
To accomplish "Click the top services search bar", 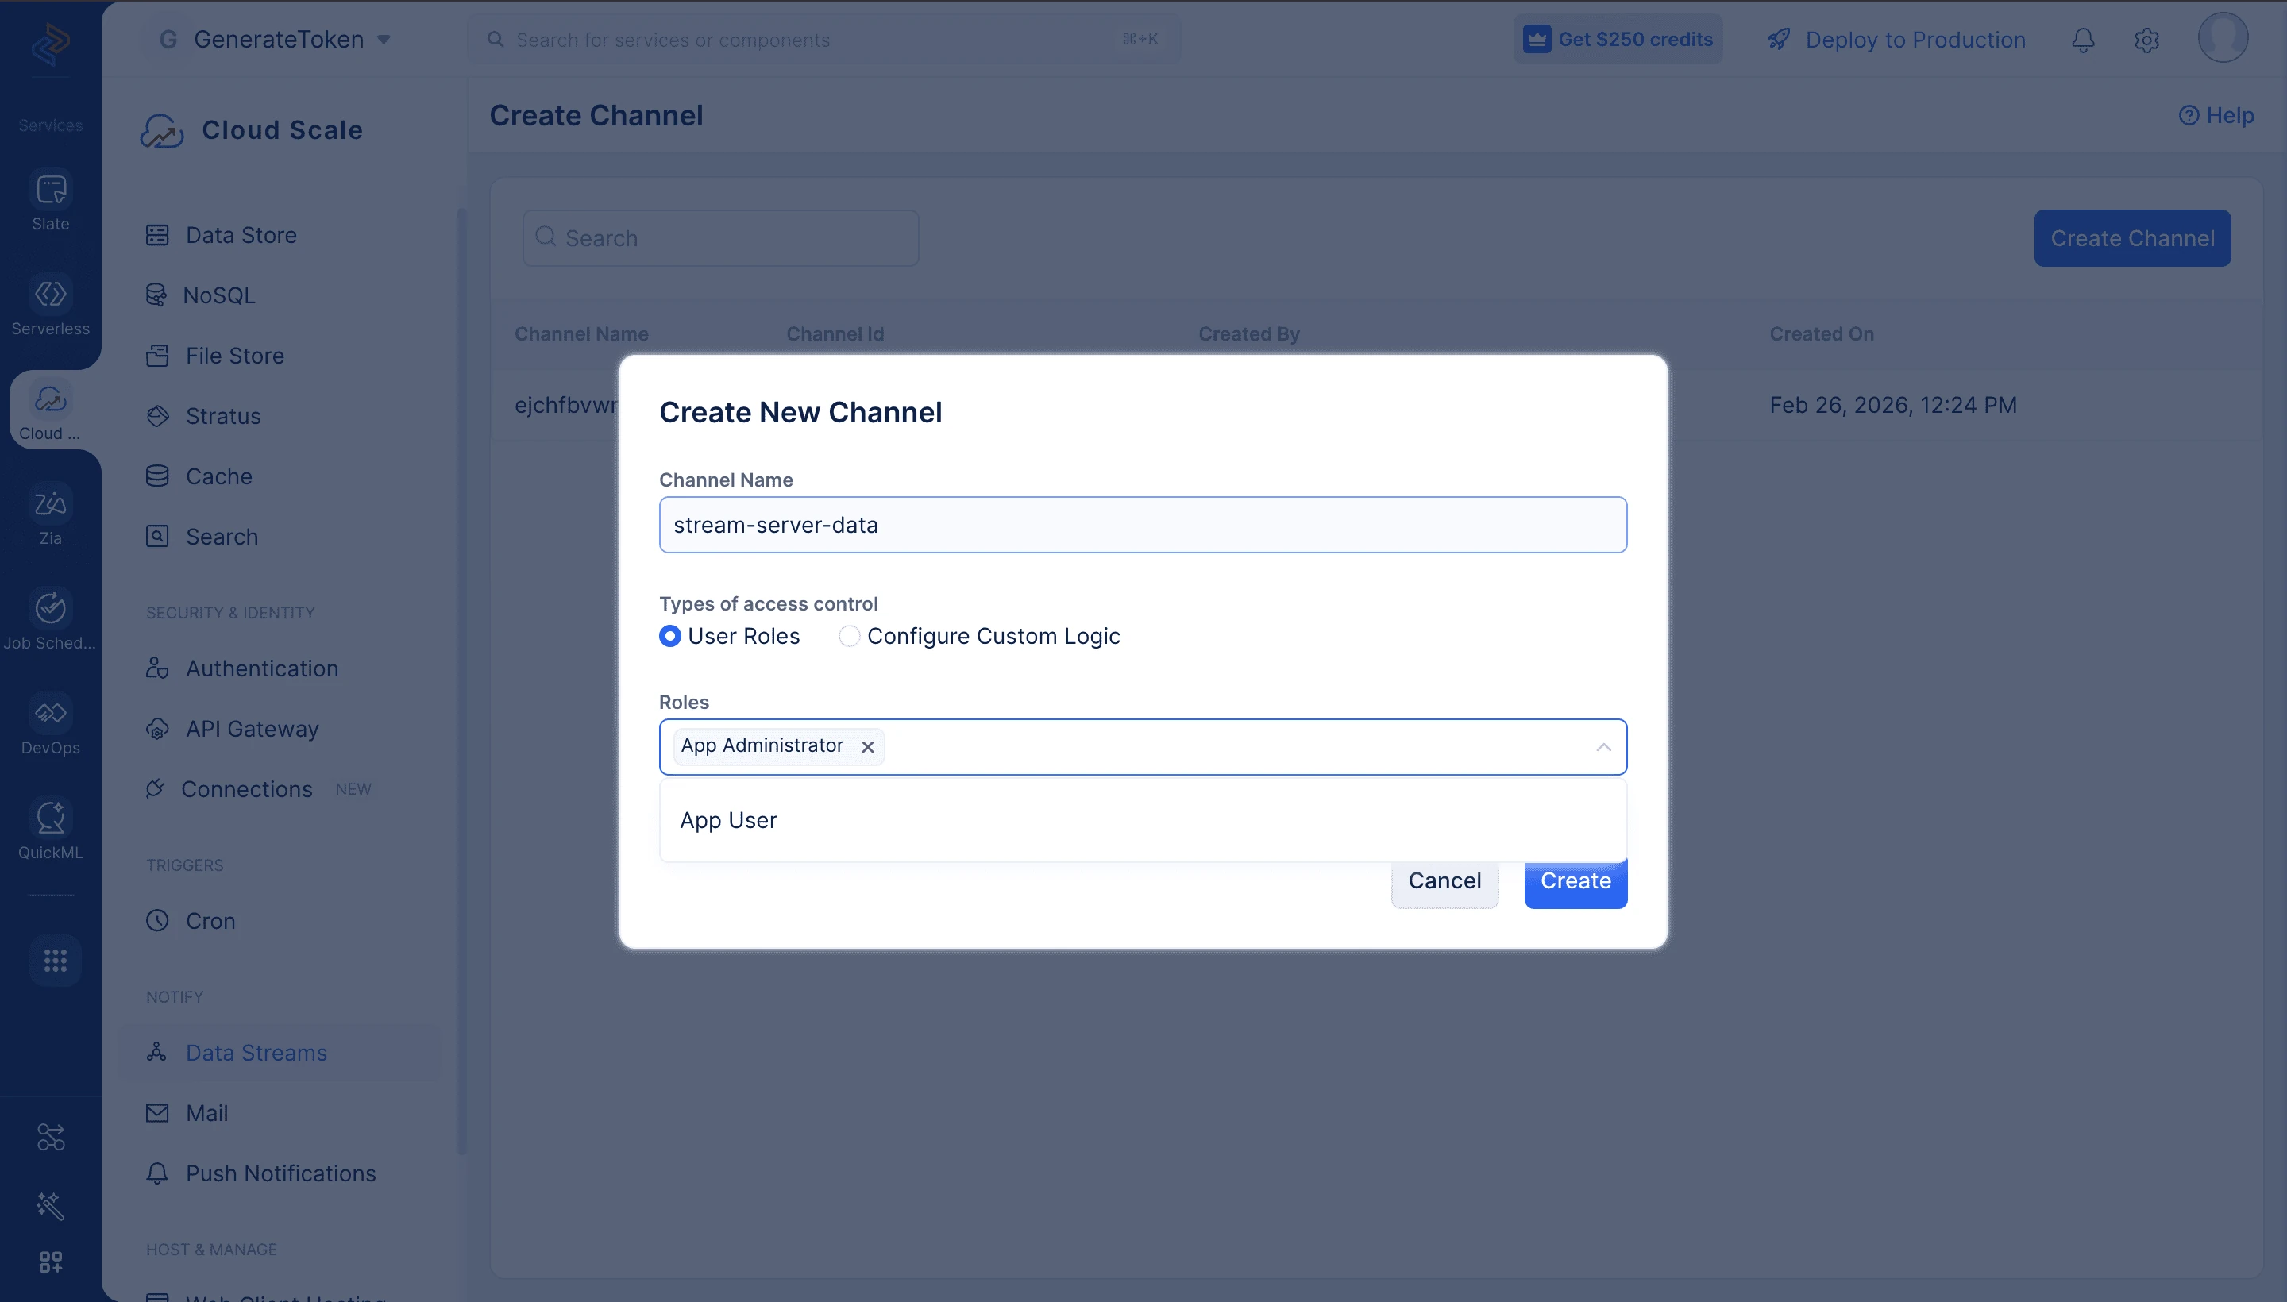I will pos(823,40).
